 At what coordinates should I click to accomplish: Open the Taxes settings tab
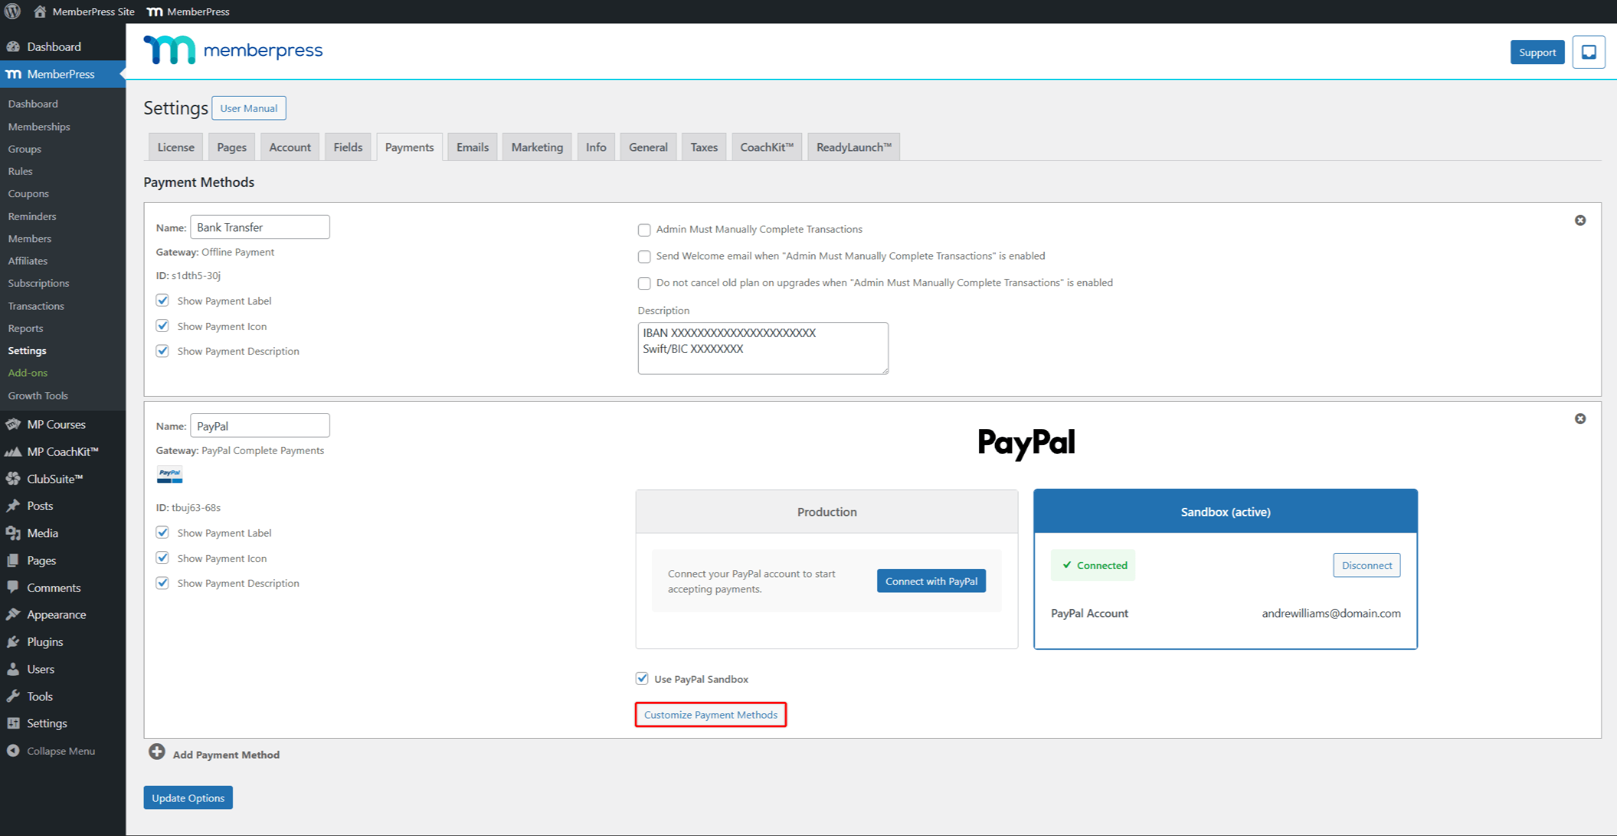[x=704, y=146]
